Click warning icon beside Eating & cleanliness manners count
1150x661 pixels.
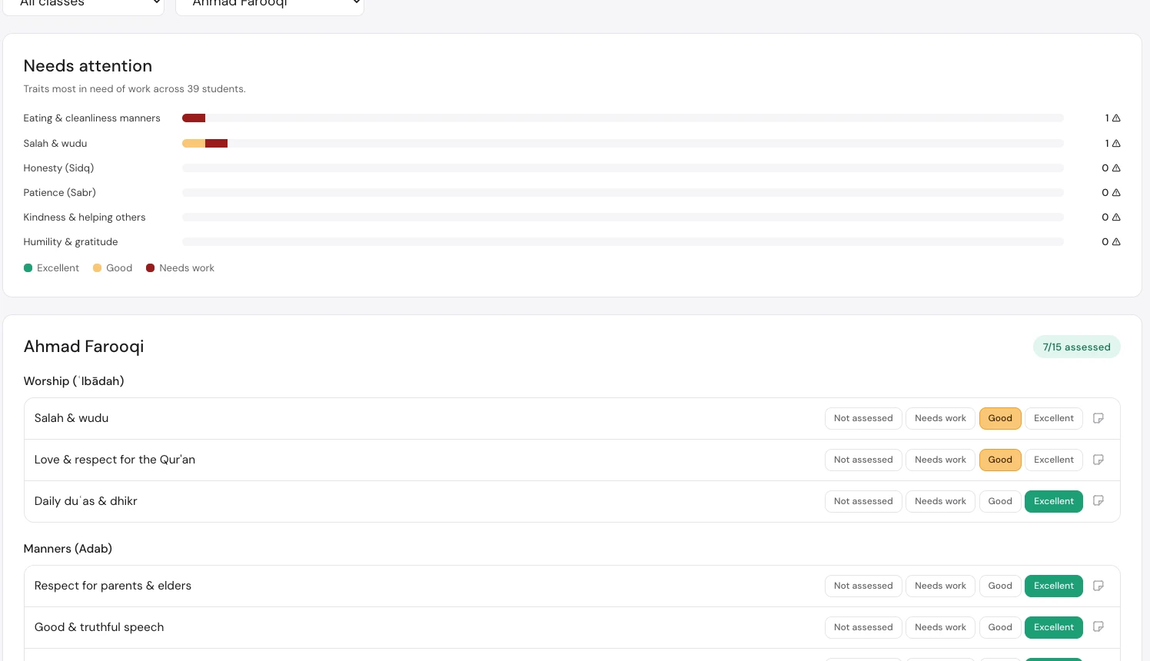click(x=1116, y=118)
